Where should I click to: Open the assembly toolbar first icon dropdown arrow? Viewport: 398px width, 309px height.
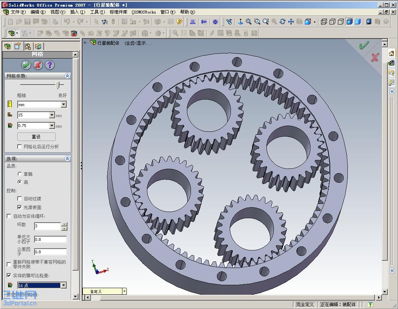(x=17, y=33)
